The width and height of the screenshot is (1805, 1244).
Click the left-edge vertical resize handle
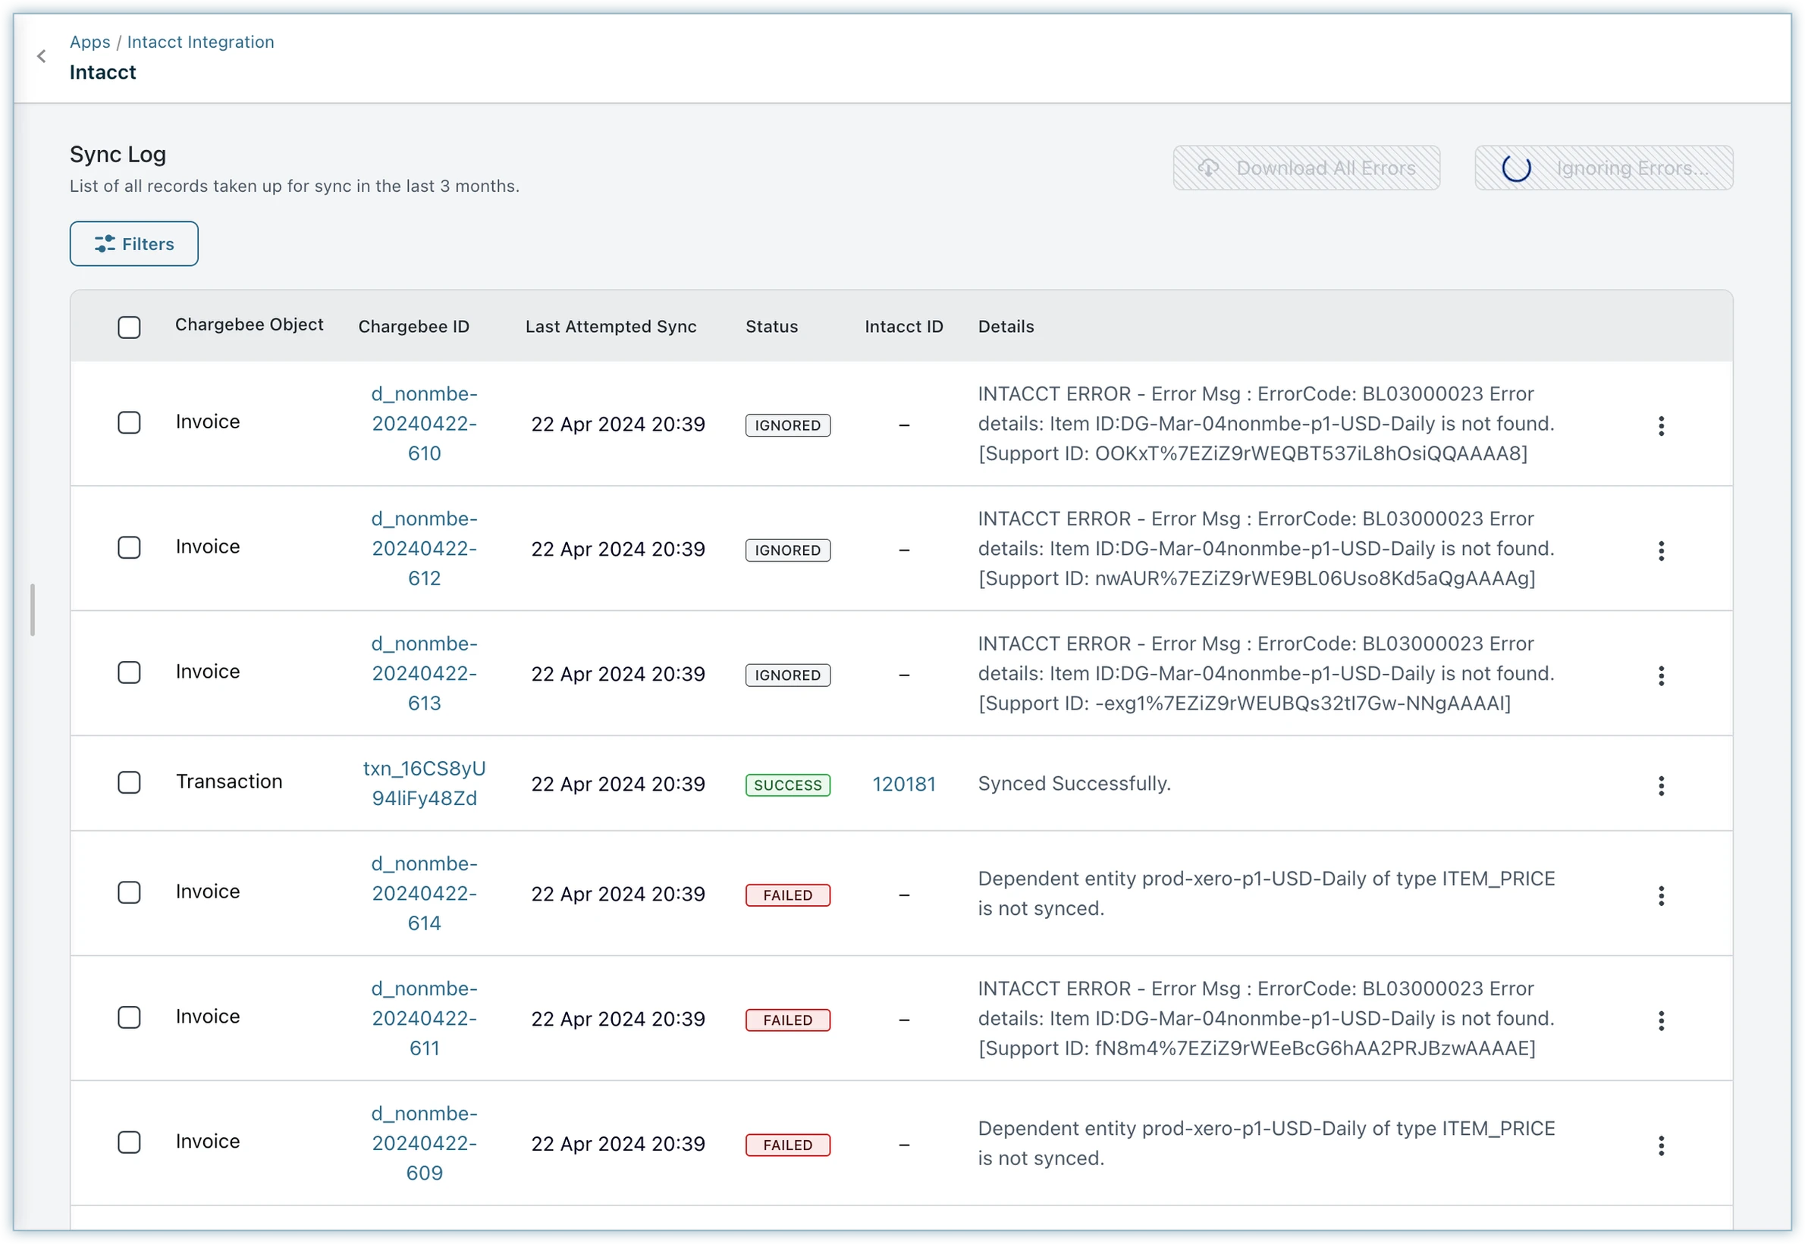(x=32, y=609)
